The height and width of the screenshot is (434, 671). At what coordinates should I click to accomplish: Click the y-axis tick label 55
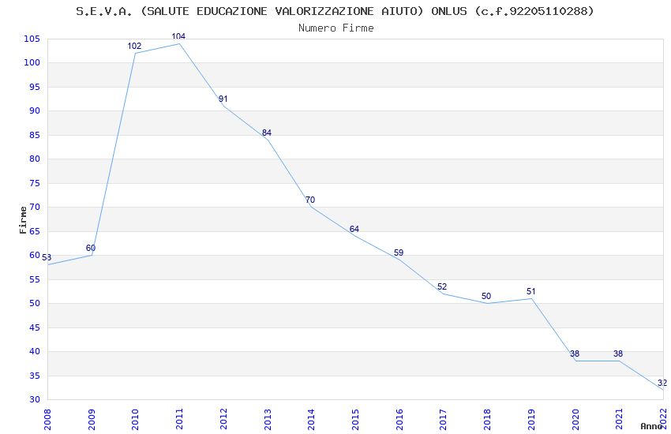pyautogui.click(x=35, y=279)
